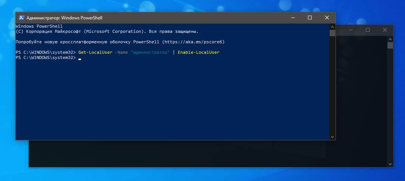Click the PowerShell window title text
Viewport: 405px width, 181px height.
64,18
